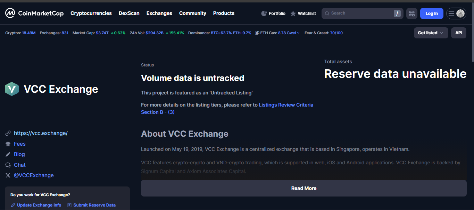Click the Watchlist label

coord(307,13)
